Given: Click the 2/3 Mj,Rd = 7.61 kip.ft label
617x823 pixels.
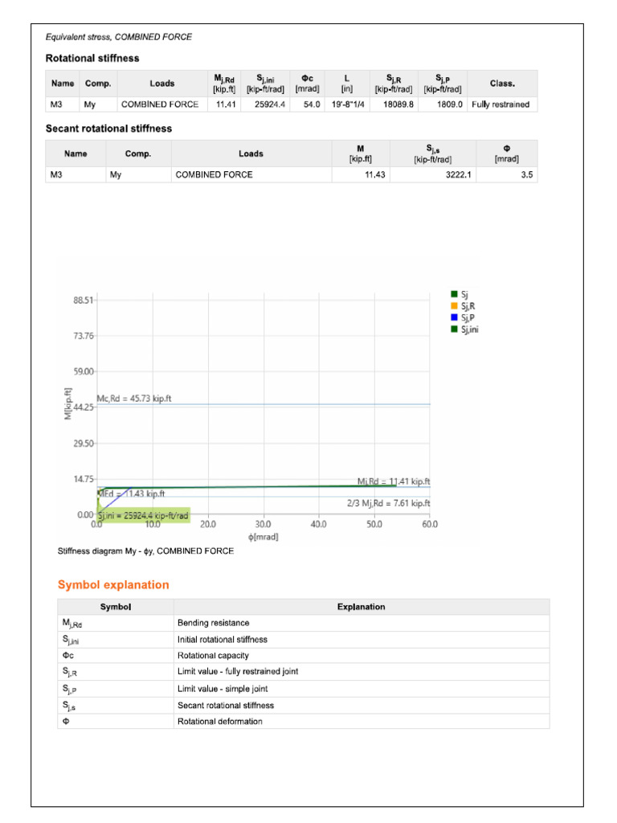Looking at the screenshot, I should 388,503.
